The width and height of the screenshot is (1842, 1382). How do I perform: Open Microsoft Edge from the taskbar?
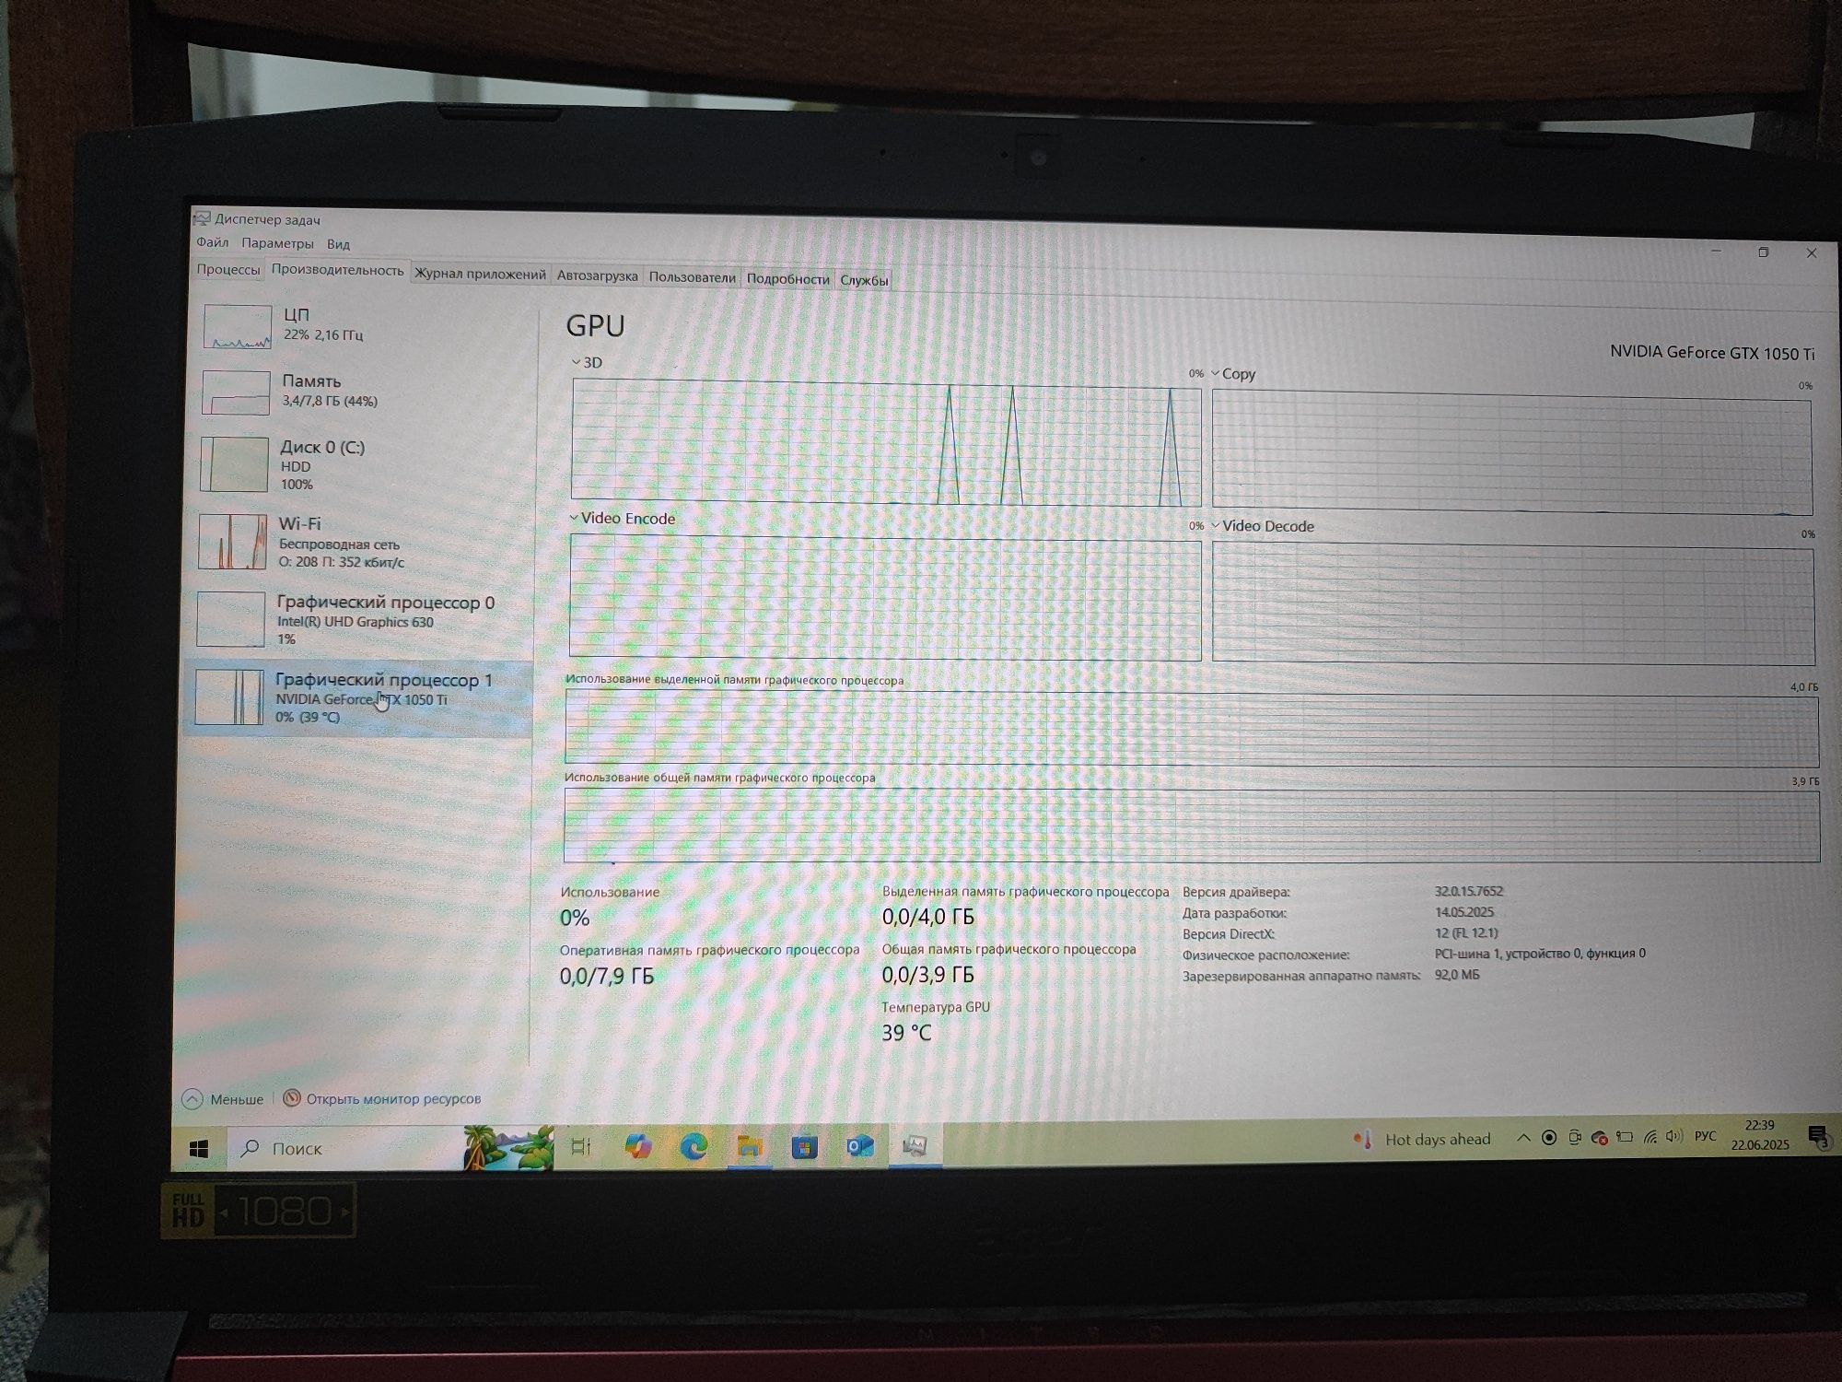[x=694, y=1146]
